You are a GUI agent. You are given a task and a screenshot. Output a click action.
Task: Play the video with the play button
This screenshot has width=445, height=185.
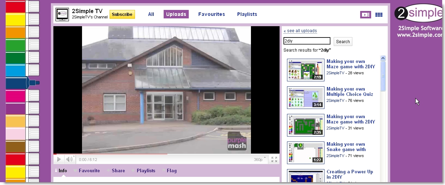click(59, 160)
